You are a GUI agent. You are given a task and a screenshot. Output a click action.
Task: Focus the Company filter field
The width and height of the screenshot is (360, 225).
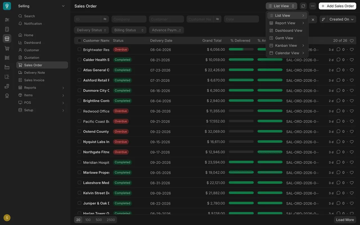(129, 19)
